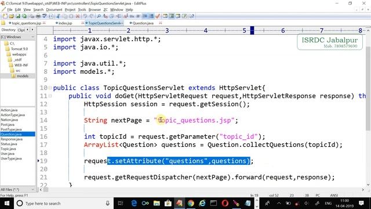This screenshot has height=209, width=371.
Task: Open the Project menu
Action: [x=70, y=10]
